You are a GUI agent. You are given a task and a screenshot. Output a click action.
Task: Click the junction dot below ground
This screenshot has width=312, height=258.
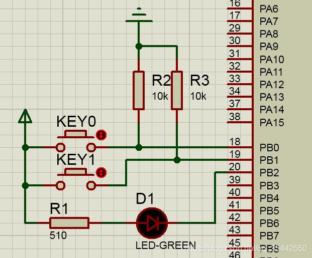(139, 47)
